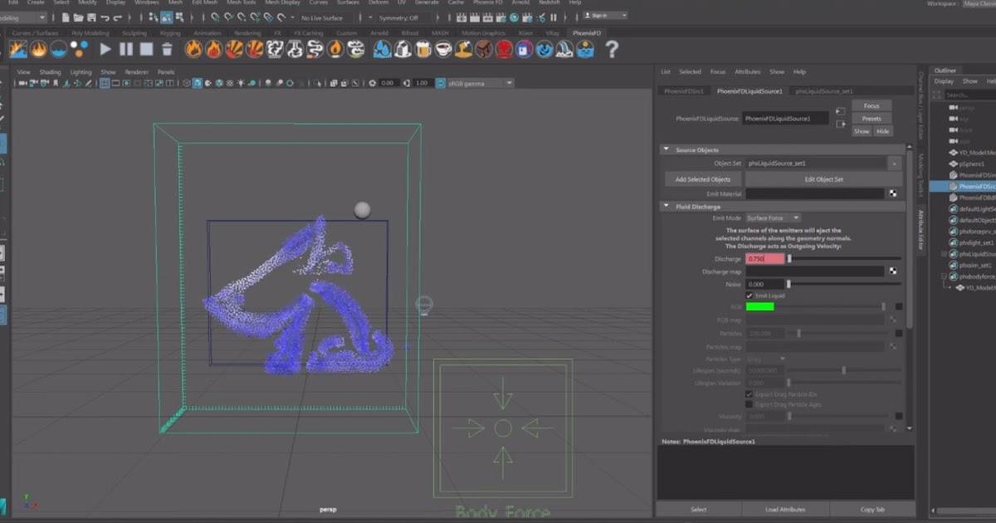
Task: Click the particle dots icon on shelf
Action: tap(79, 50)
